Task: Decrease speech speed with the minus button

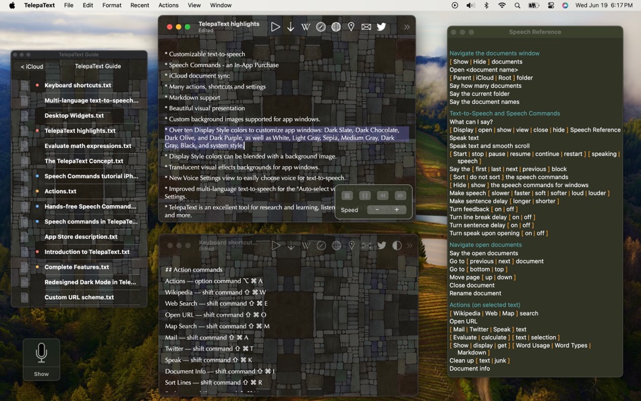Action: (x=377, y=209)
